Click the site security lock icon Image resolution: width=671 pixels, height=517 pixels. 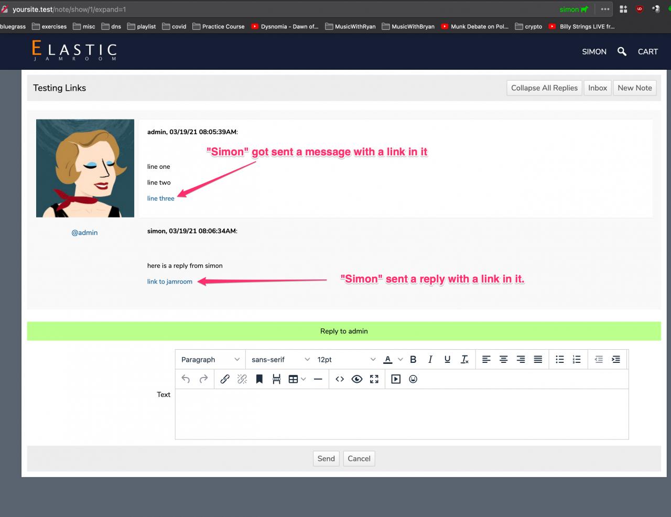pos(5,9)
